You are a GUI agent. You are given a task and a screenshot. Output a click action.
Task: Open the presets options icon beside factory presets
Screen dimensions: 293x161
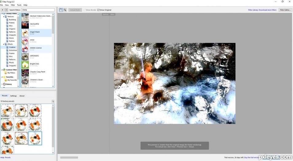53,101
